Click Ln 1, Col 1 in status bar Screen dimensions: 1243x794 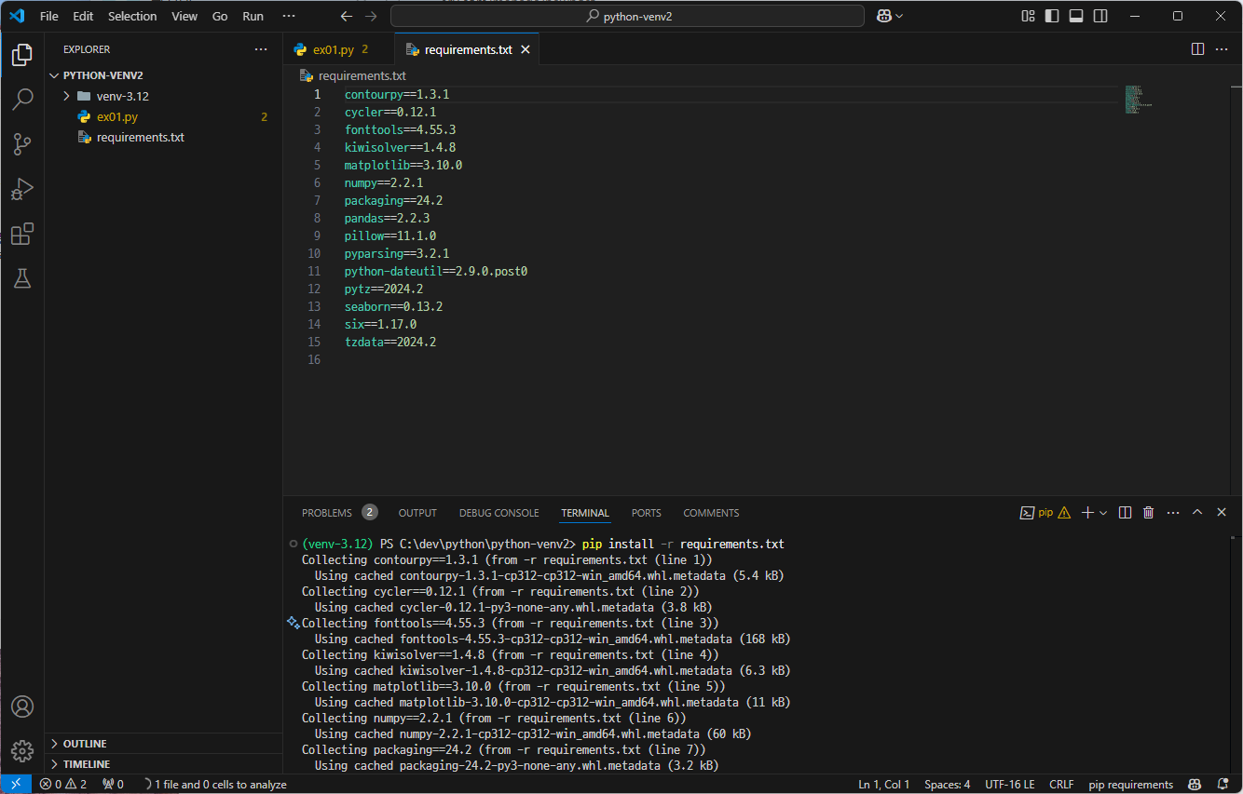pyautogui.click(x=883, y=785)
